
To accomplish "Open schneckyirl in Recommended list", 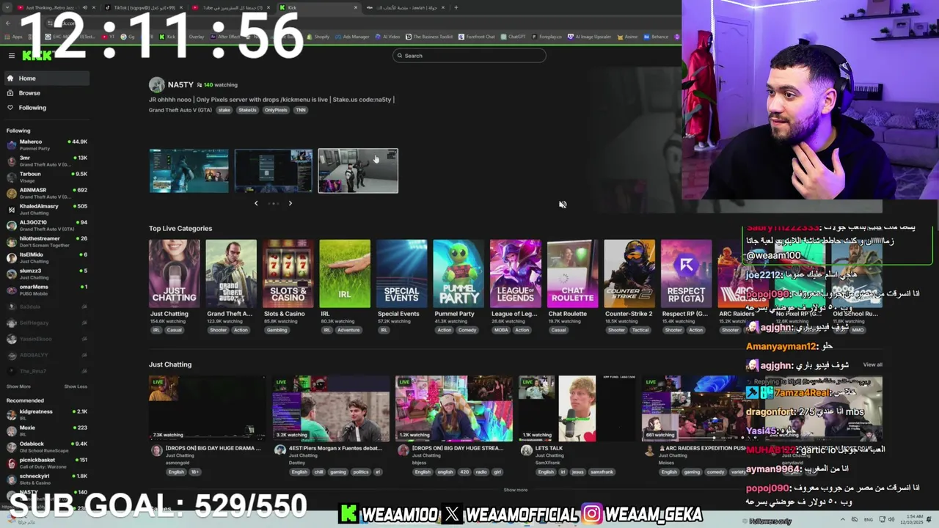I will (x=45, y=479).
